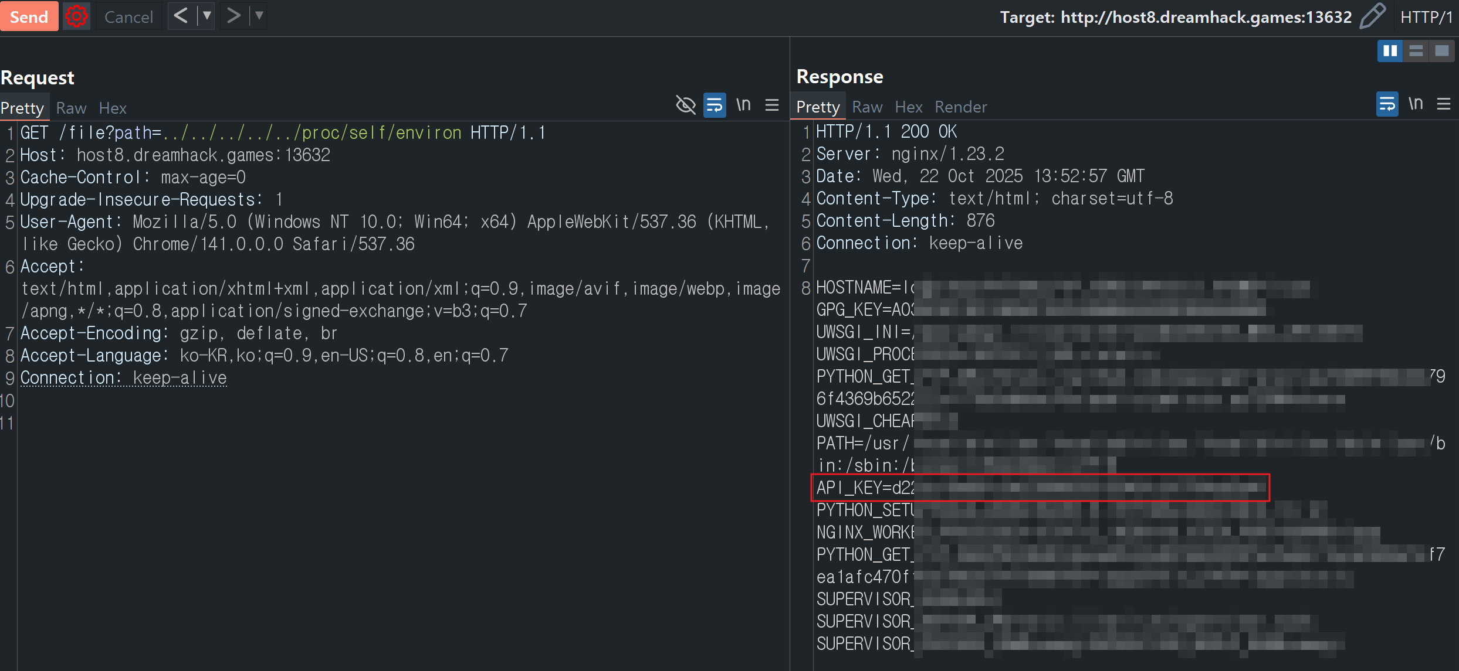This screenshot has width=1459, height=671.
Task: Switch response view to Render tab
Action: 960,107
